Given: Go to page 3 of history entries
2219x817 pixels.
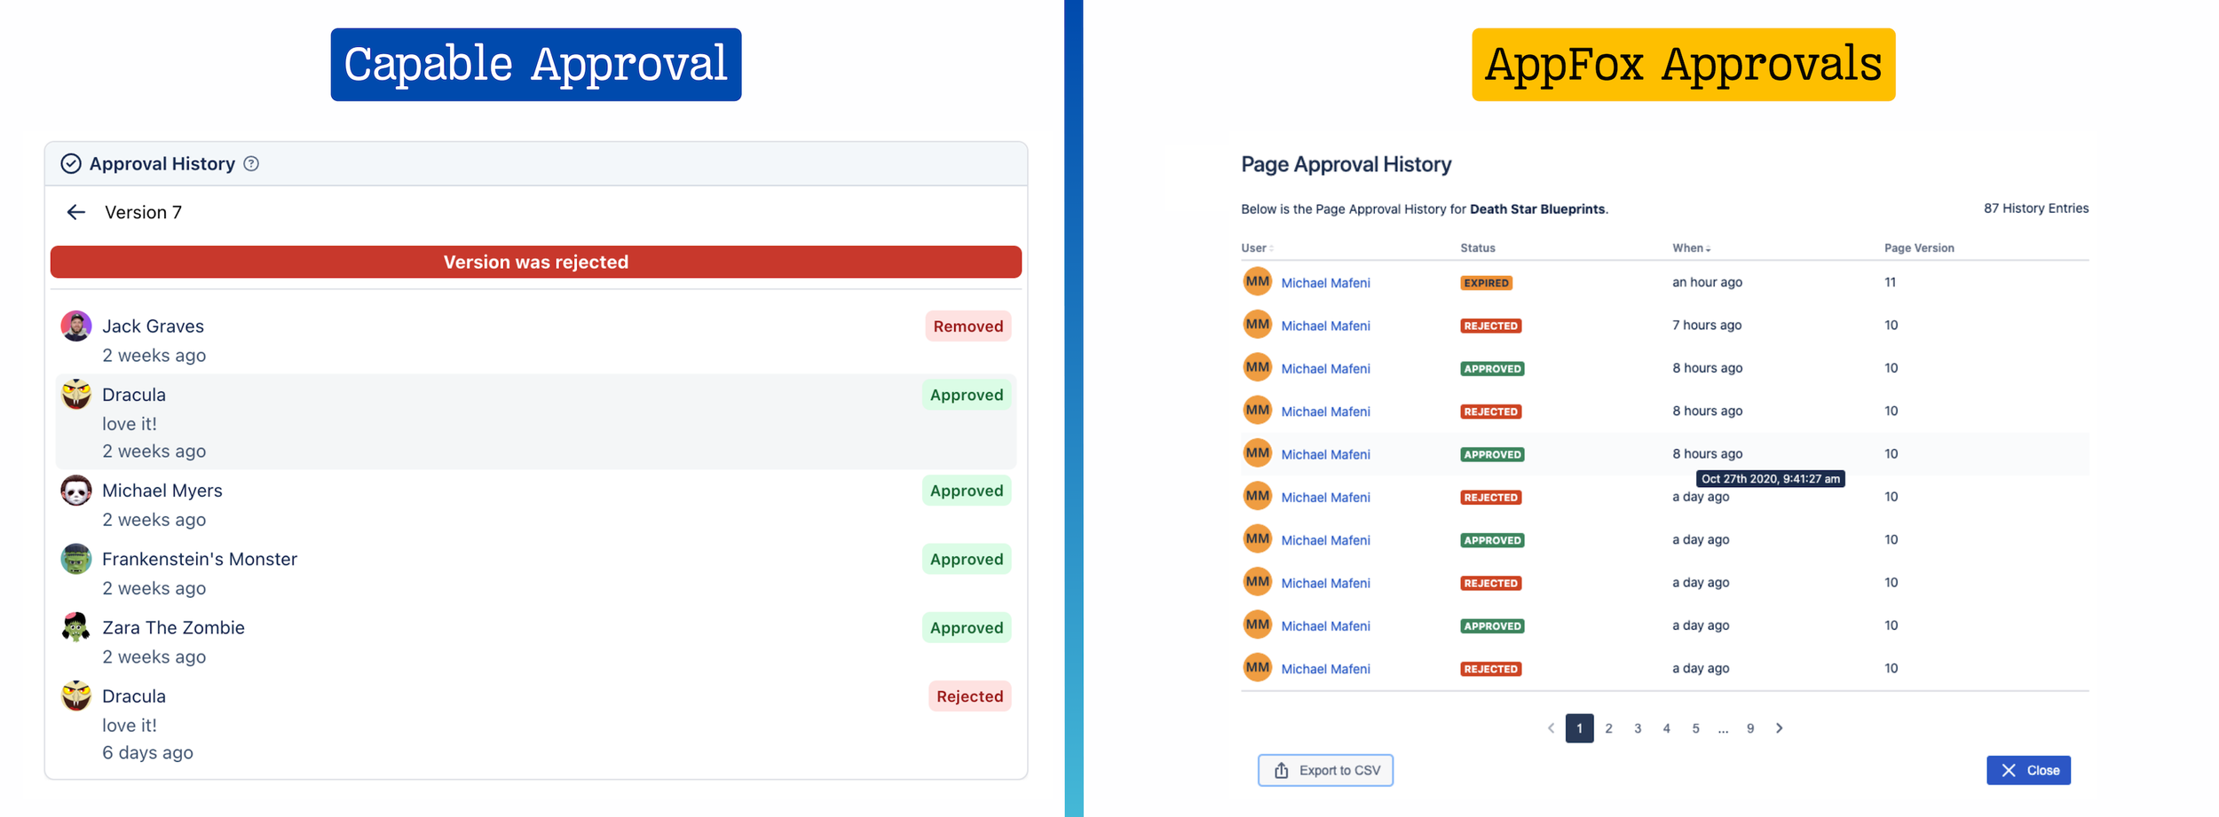Looking at the screenshot, I should coord(1638,728).
